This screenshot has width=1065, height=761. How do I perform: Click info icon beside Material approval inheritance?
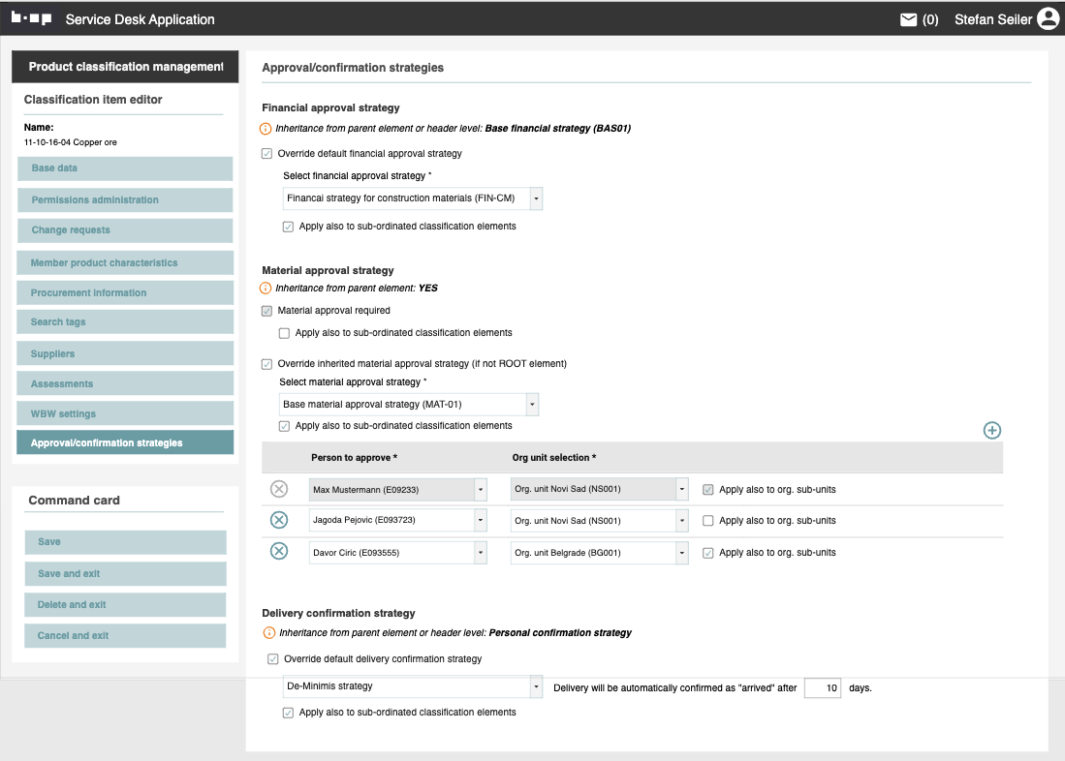pyautogui.click(x=266, y=289)
